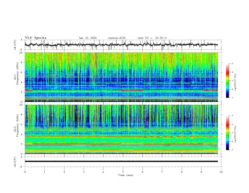The width and height of the screenshot is (249, 193).
Task: Click the ch.2 frequency tick "4"
Action: tap(22, 134)
